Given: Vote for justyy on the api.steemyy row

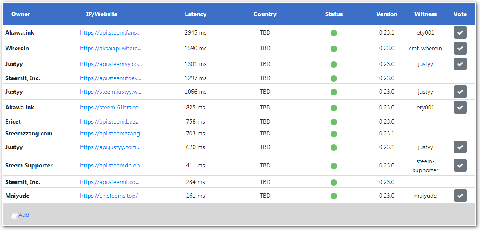Looking at the screenshot, I should (460, 64).
